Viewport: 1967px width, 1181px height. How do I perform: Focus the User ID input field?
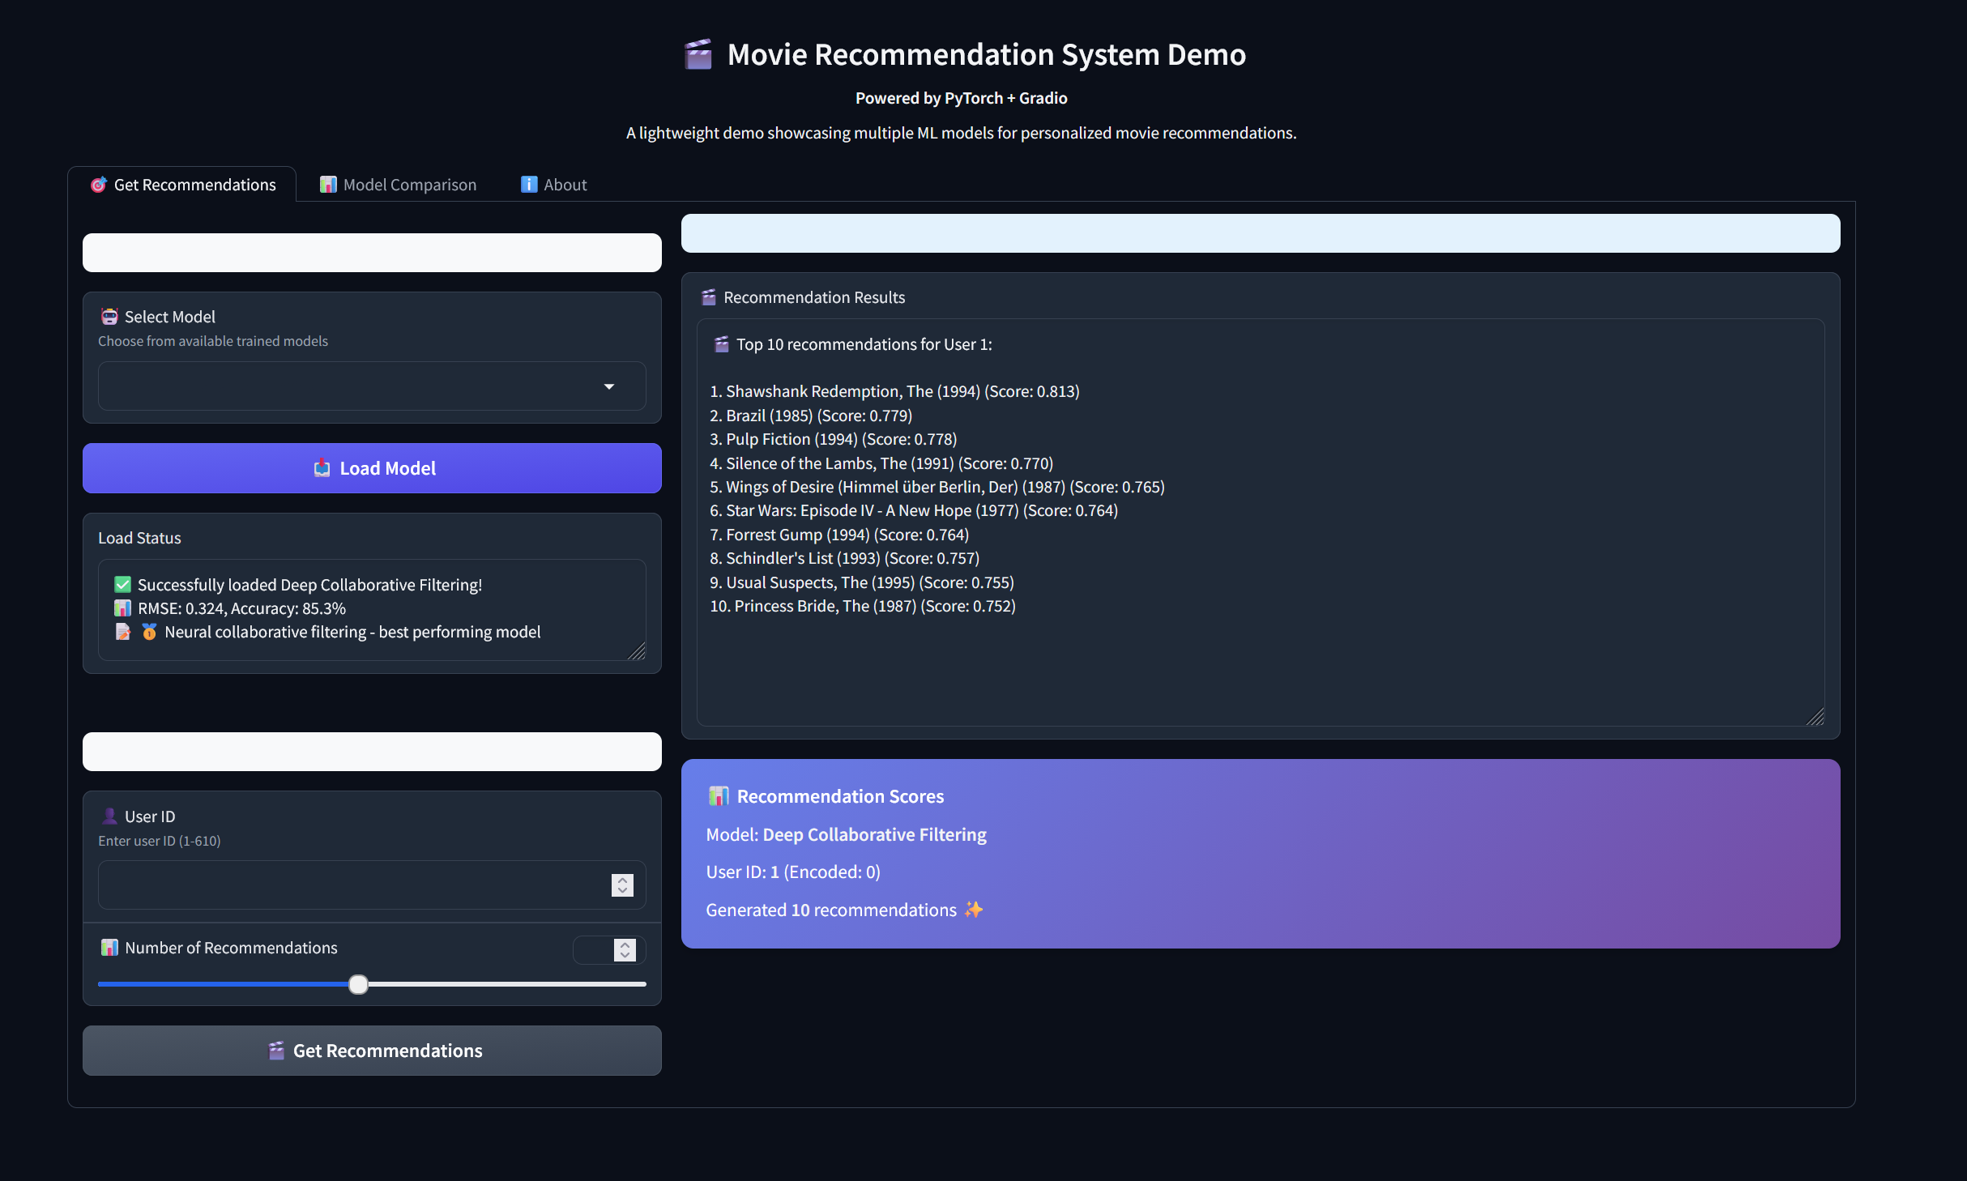[372, 885]
